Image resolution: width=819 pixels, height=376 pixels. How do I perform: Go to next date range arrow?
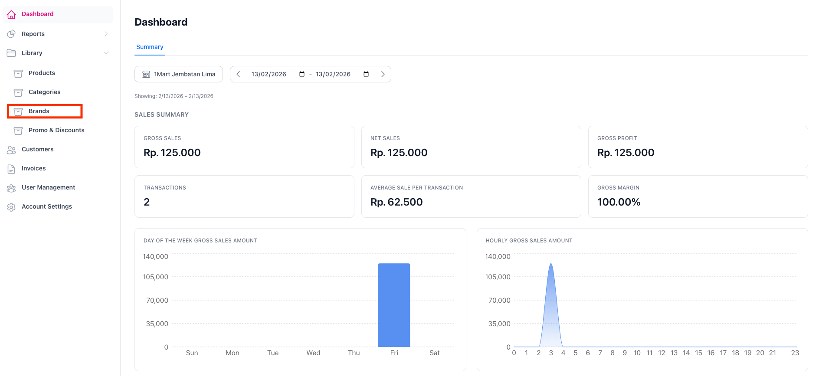click(x=383, y=74)
